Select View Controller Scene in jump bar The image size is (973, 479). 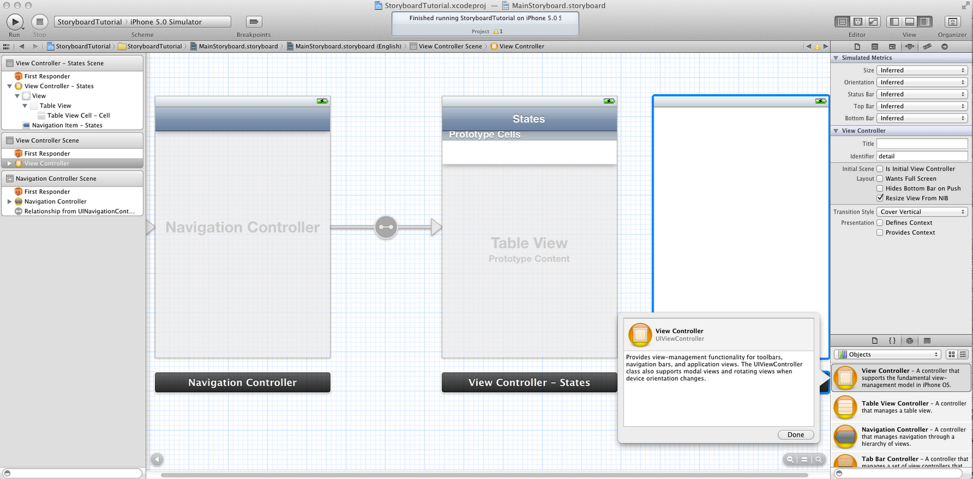pyautogui.click(x=446, y=46)
